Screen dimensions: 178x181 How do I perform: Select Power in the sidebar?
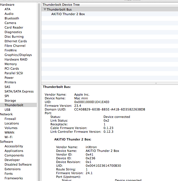9,78
